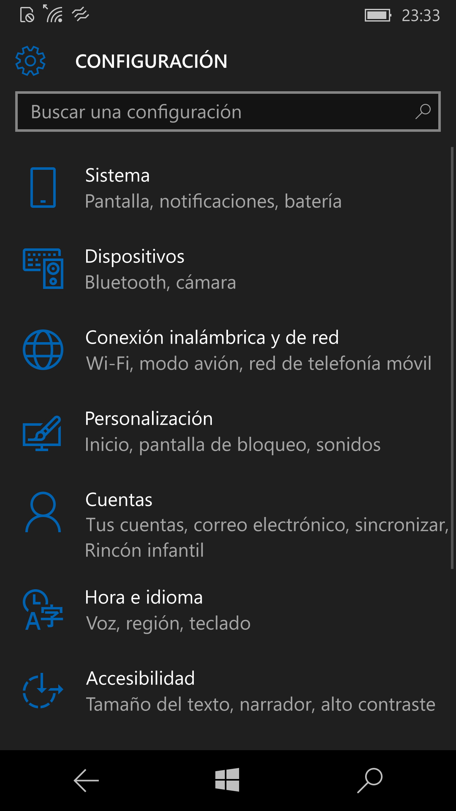The width and height of the screenshot is (456, 811).
Task: Tap the Configuración gear icon
Action: coord(30,61)
